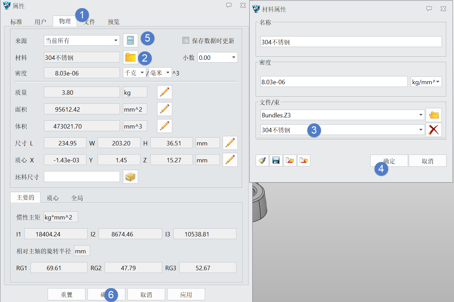Click the open-folder icon beside Bundles.Z3
Viewport: 454px width, 302px height.
[434, 115]
